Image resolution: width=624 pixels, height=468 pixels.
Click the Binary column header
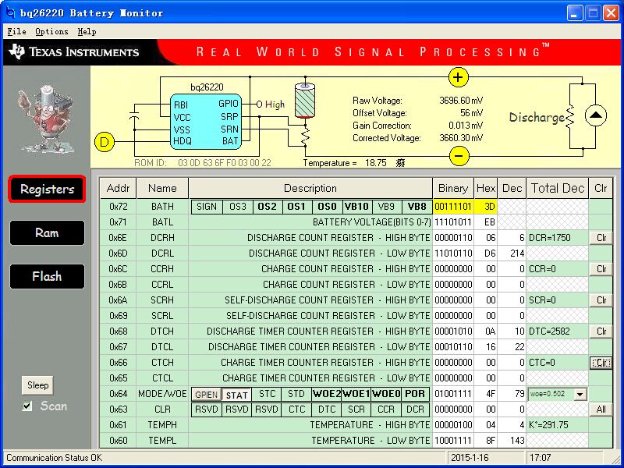(x=453, y=188)
